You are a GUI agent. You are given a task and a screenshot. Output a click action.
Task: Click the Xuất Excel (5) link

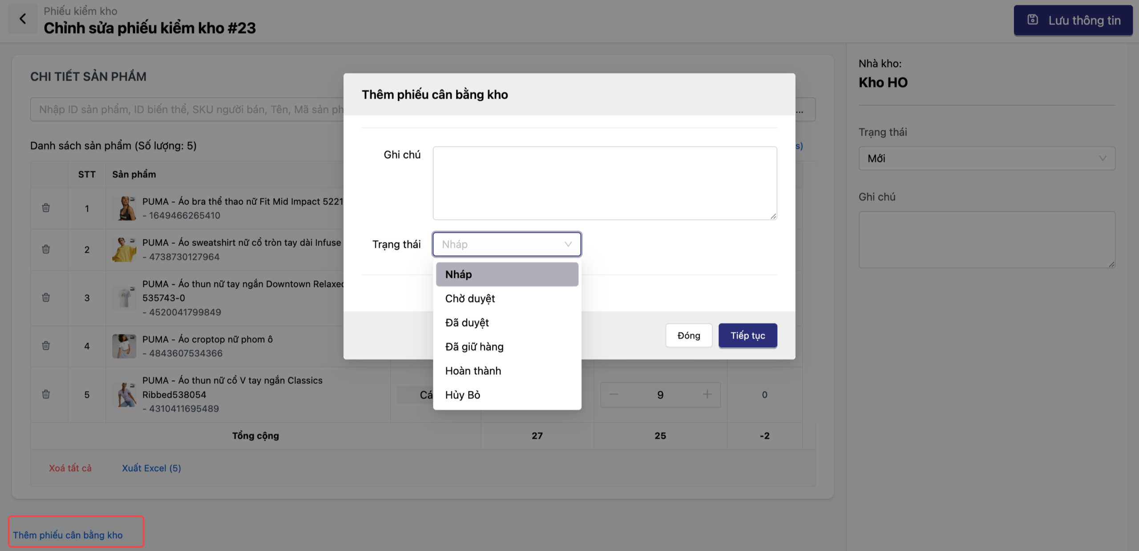point(151,468)
